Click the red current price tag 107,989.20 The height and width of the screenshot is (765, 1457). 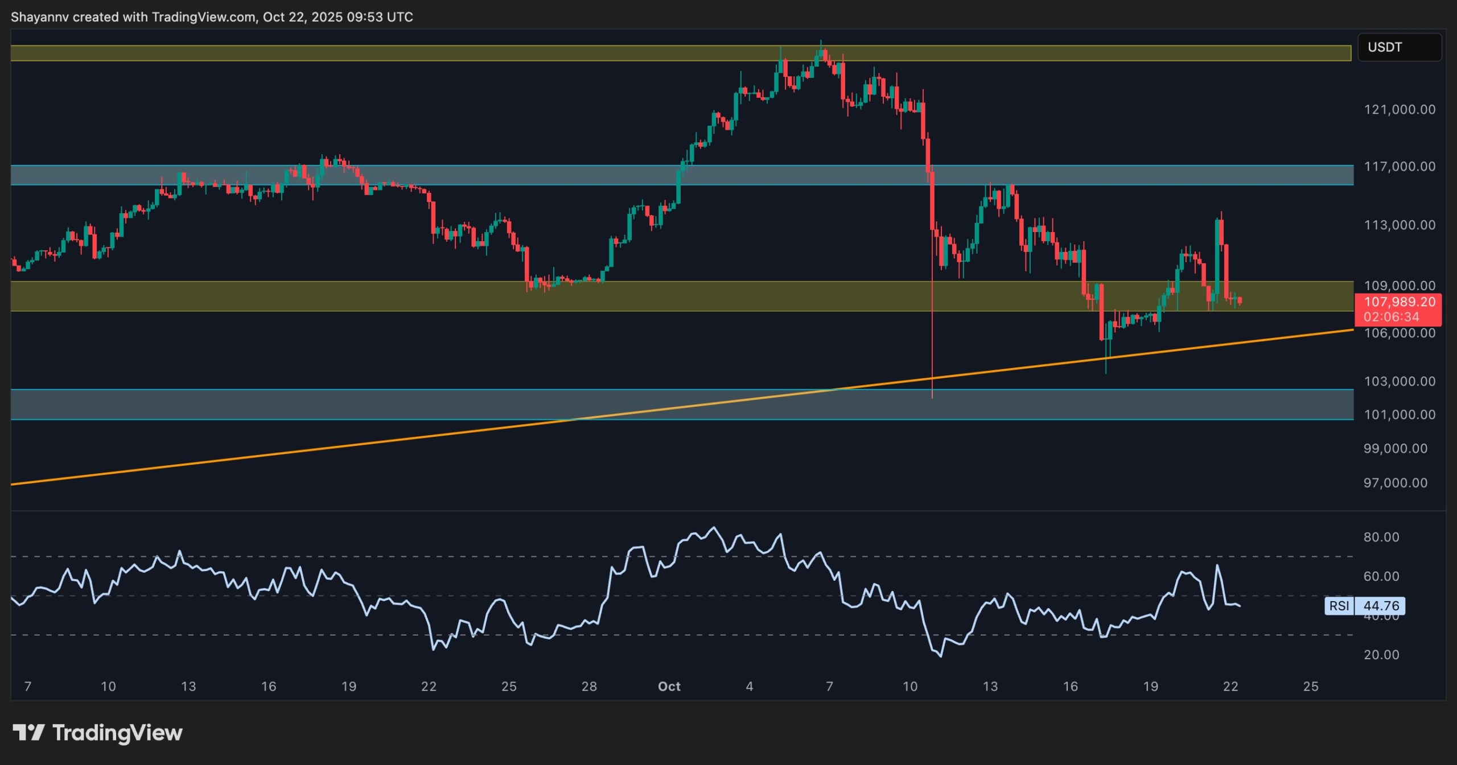coord(1399,302)
